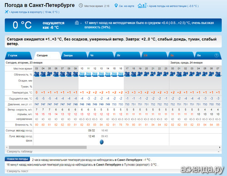Click the local time clock icon

point(81,5)
